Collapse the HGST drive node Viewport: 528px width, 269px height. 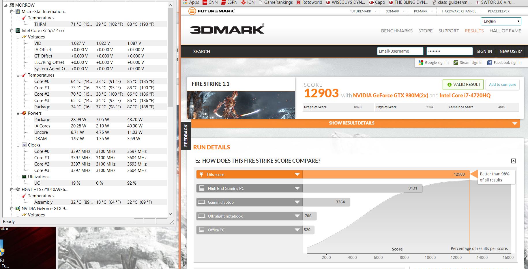point(12,190)
